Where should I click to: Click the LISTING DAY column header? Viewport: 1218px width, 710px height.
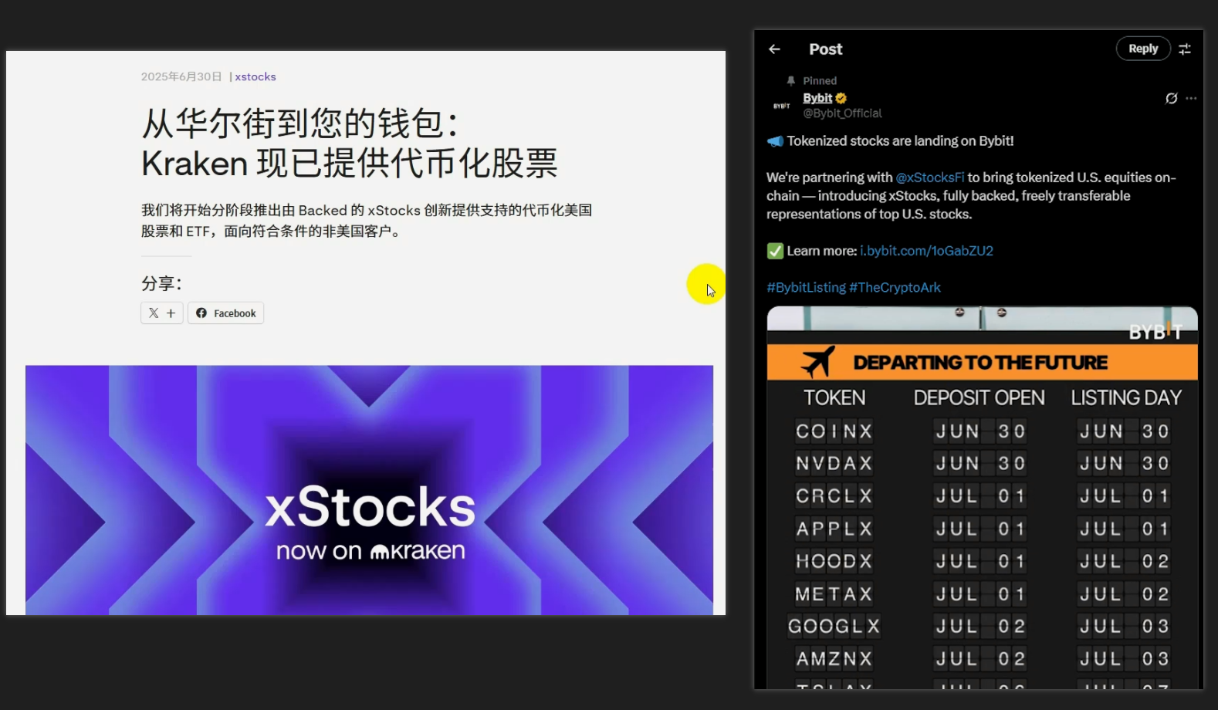pos(1126,397)
